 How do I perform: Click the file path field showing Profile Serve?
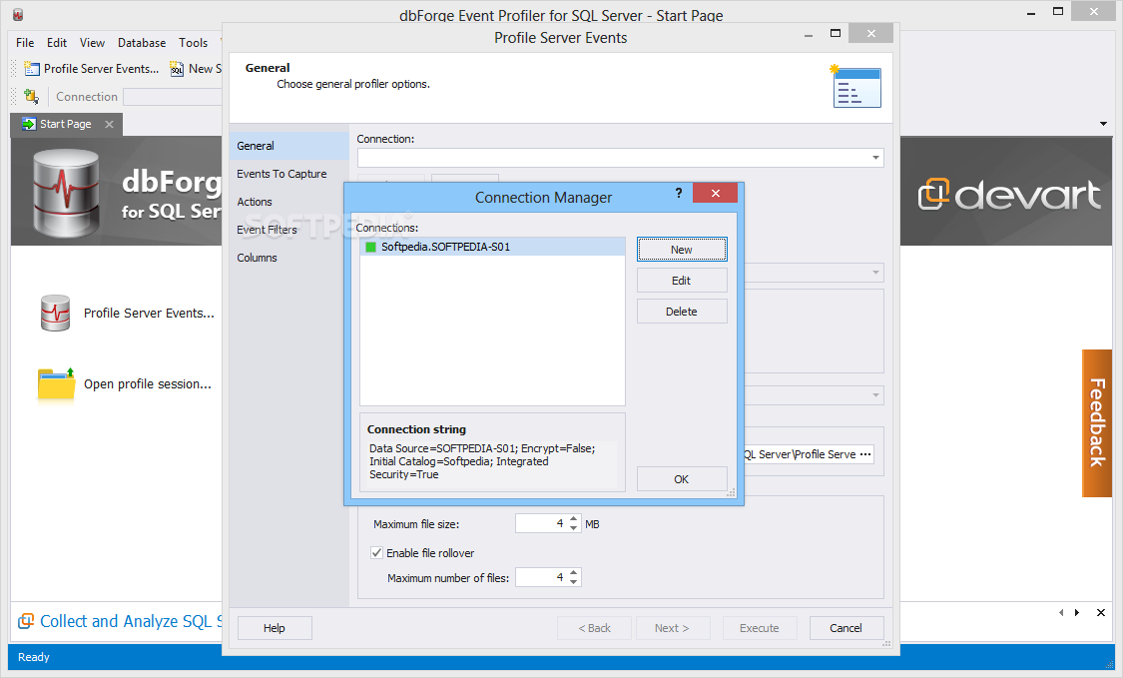(800, 454)
